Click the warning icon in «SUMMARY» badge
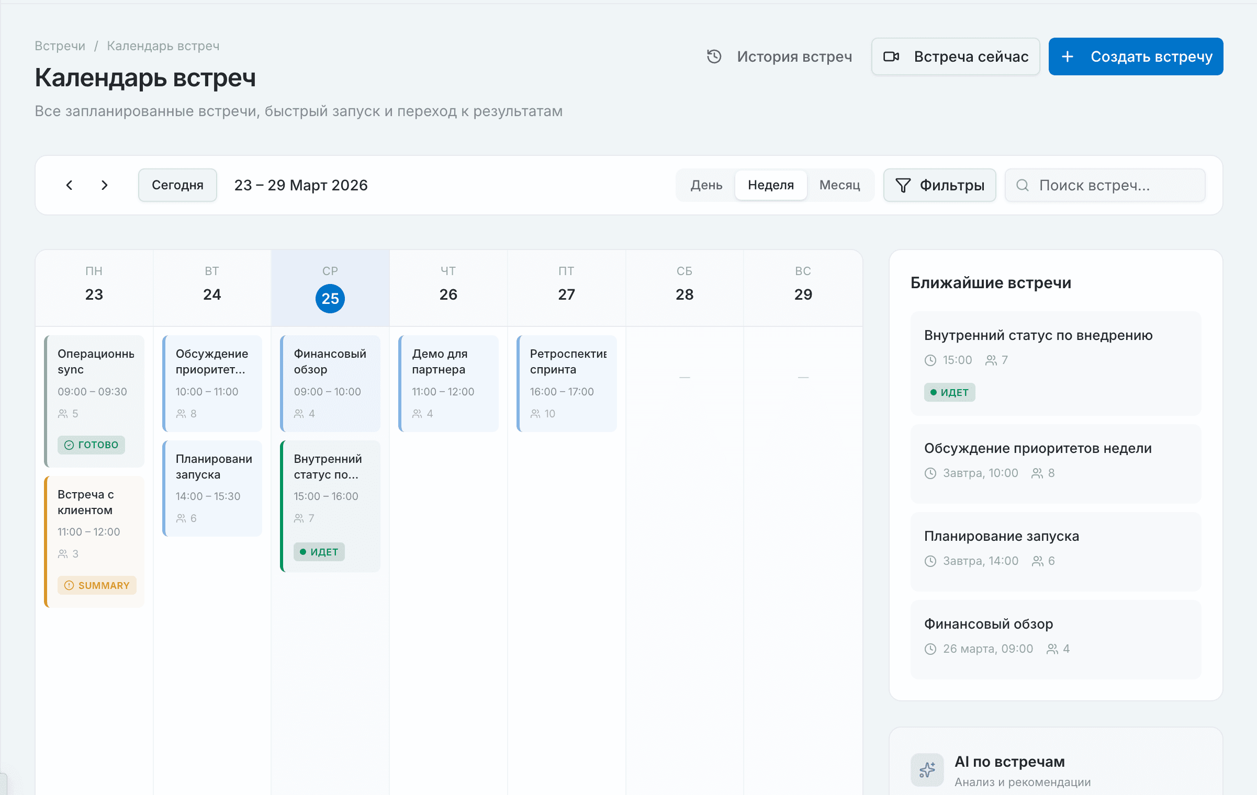1257x795 pixels. [70, 585]
